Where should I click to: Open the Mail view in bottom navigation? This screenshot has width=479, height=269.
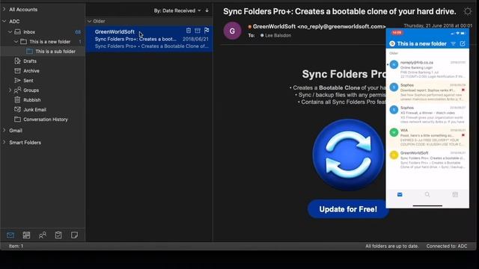10,235
